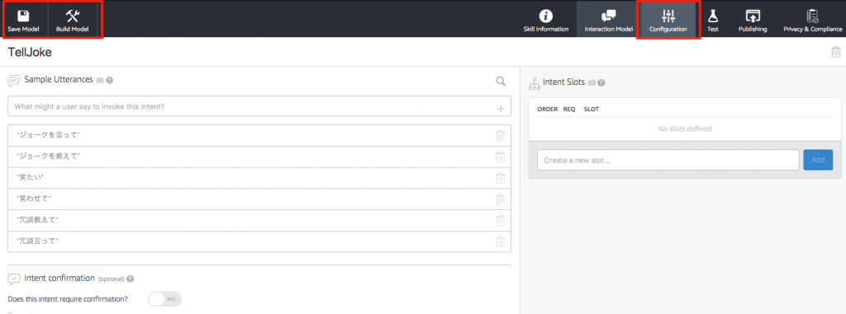Click the sample utterance input field

point(259,106)
